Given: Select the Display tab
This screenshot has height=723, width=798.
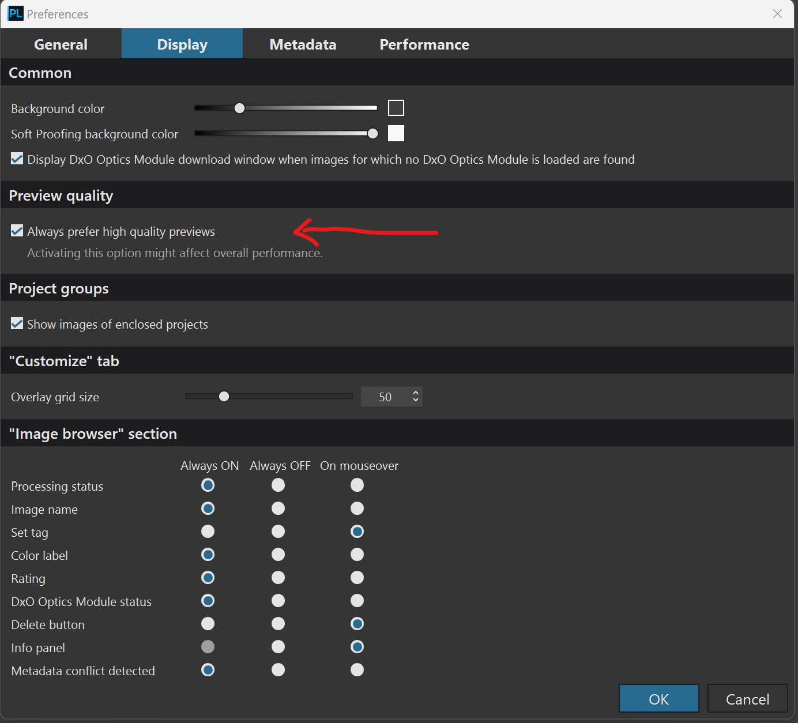Looking at the screenshot, I should 182,44.
